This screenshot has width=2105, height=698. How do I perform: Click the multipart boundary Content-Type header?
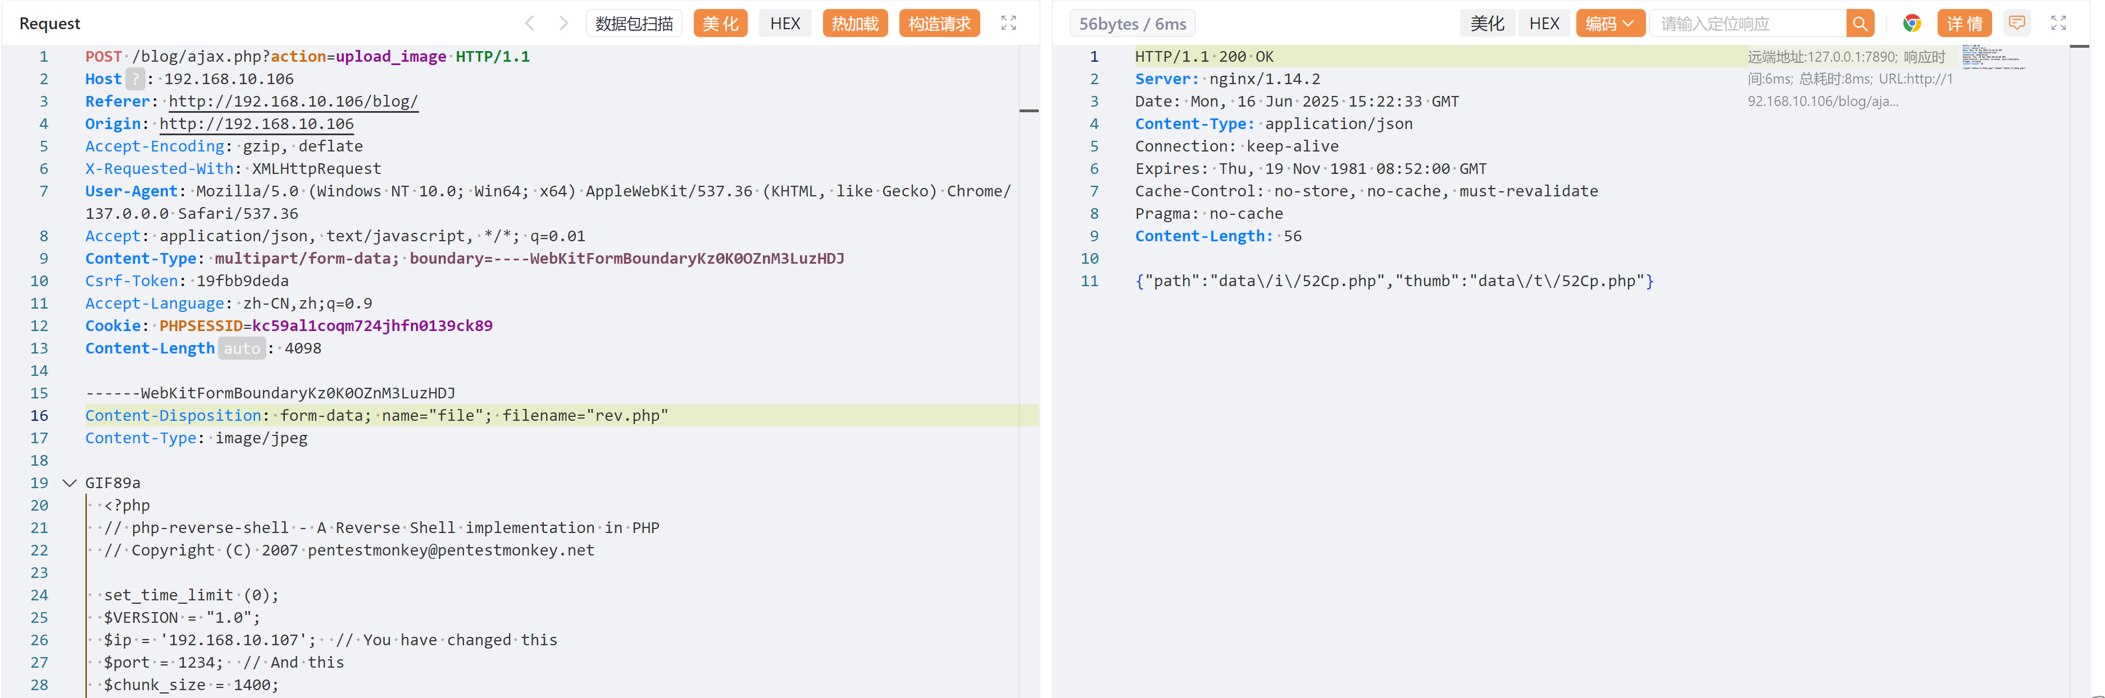[465, 259]
